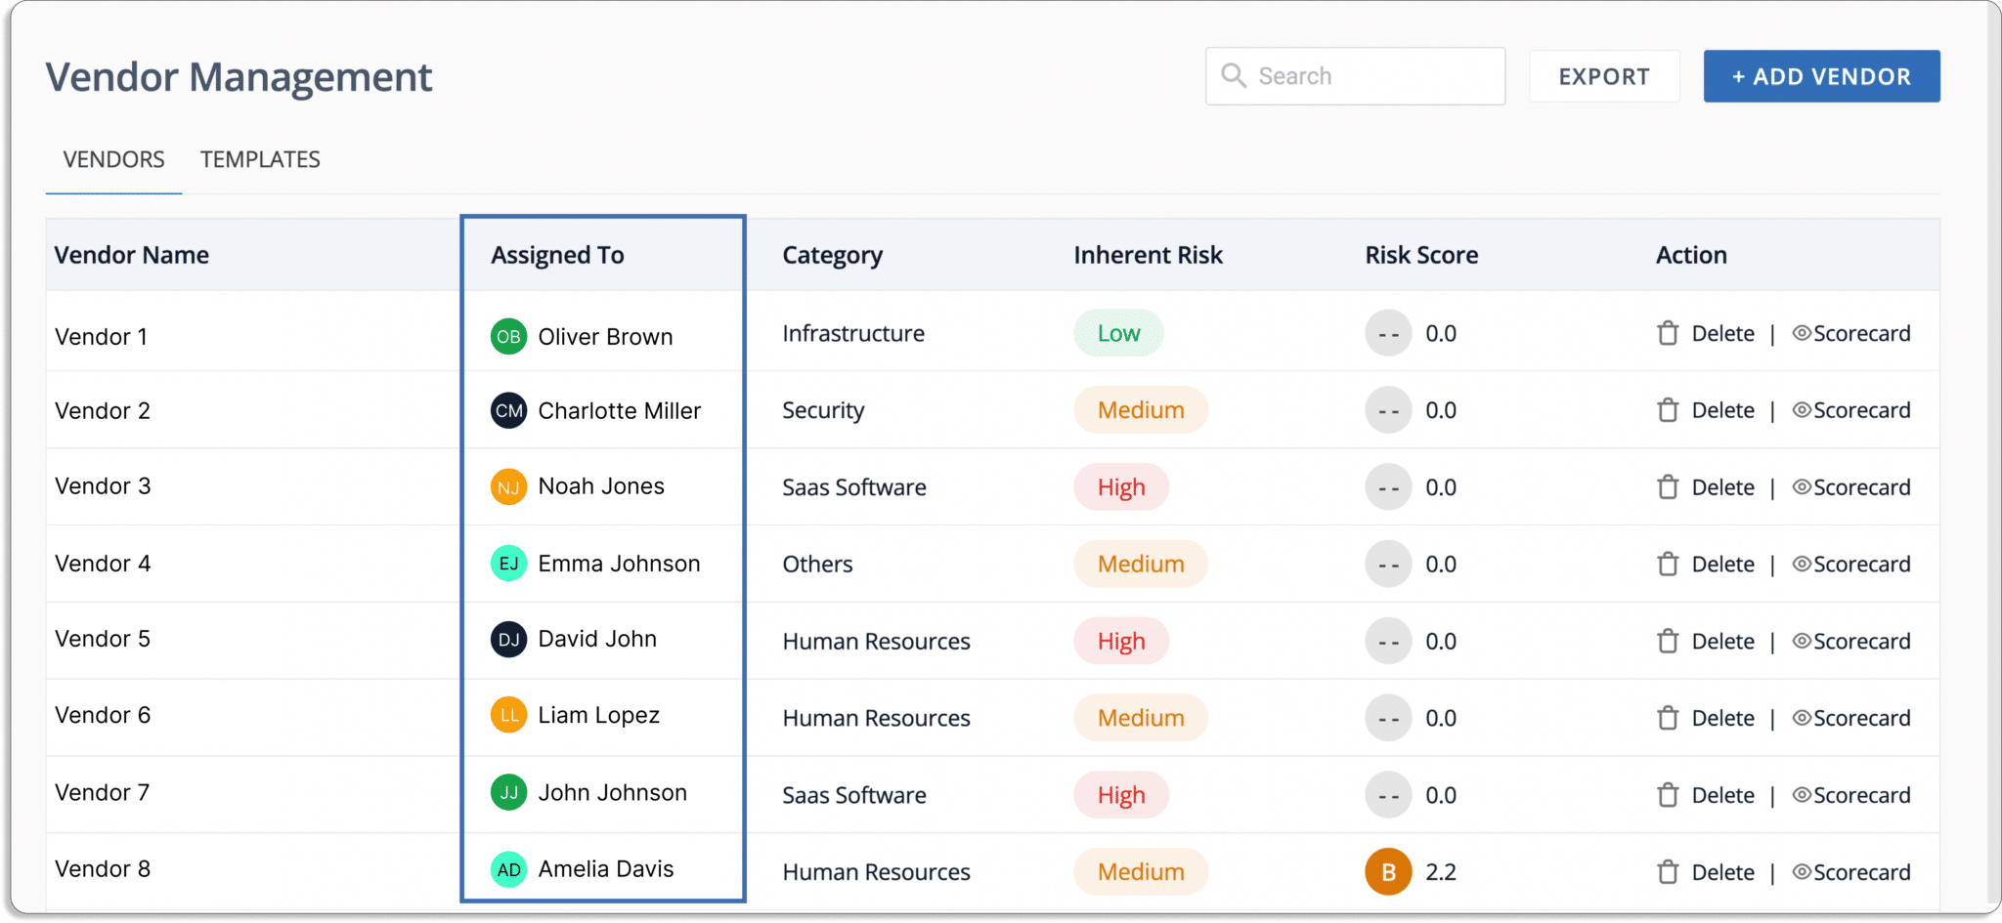Screen dimensions: 2002x923
Task: Click the Vendor Name column header
Action: (131, 255)
